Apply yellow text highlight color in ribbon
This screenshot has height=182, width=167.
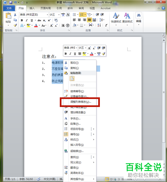tap(28, 25)
